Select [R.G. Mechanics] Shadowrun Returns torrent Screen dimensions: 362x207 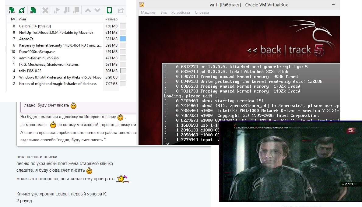coord(66,65)
